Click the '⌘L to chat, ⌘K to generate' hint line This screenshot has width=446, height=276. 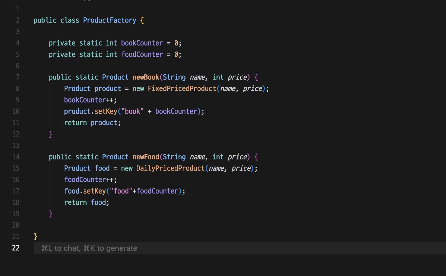[89, 248]
